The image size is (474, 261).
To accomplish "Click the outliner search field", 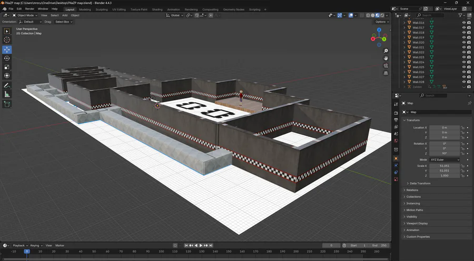I will pyautogui.click(x=430, y=15).
